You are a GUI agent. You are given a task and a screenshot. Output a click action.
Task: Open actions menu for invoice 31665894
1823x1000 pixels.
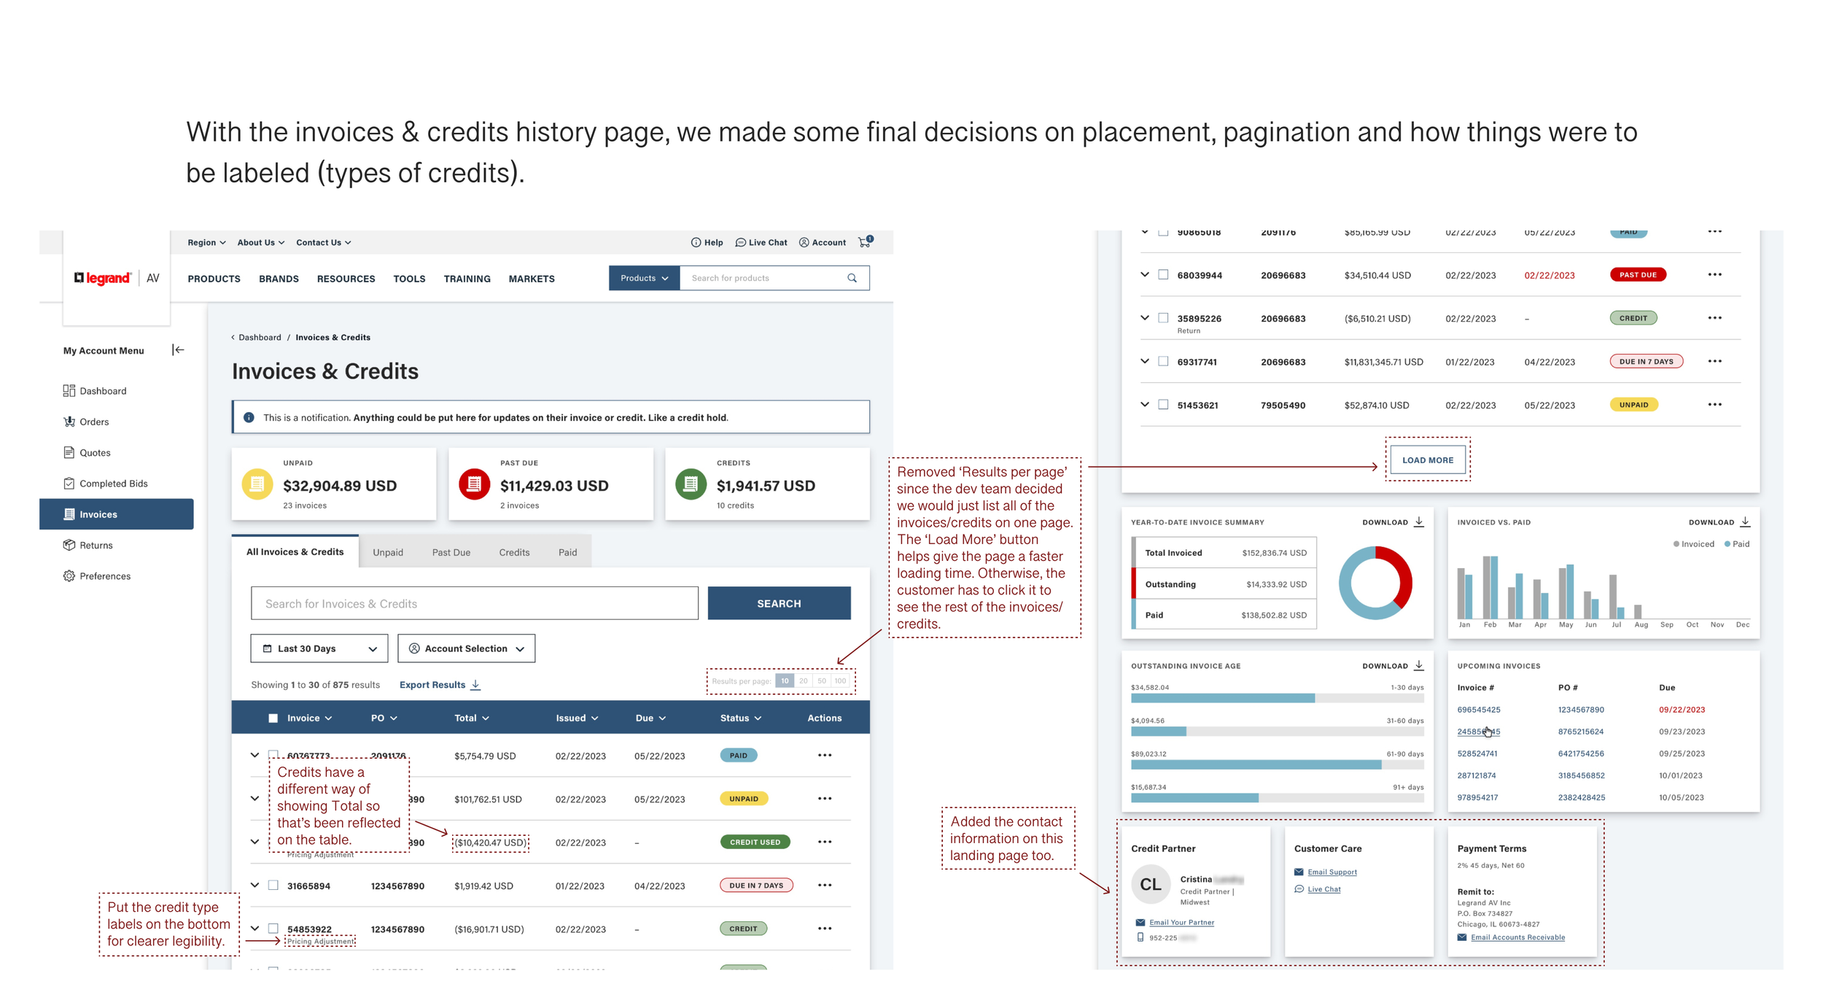click(x=824, y=885)
